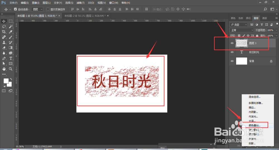The image size is (279, 150).
Task: Select the History Brush tool
Action: (x=11, y=42)
